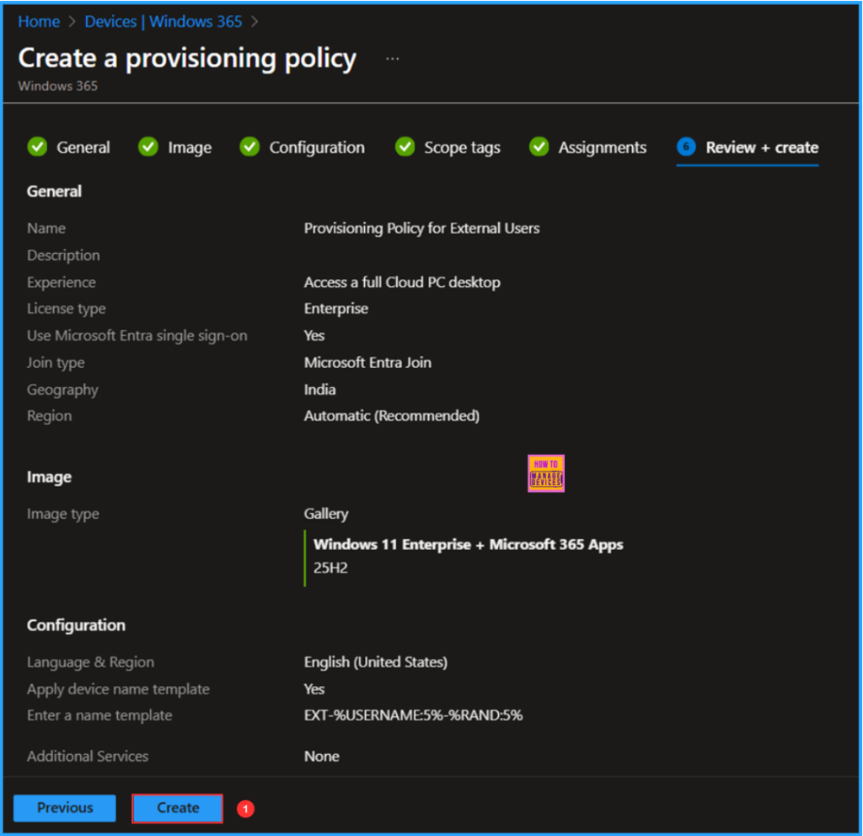Click the numbered circle on Review + create

coord(685,147)
